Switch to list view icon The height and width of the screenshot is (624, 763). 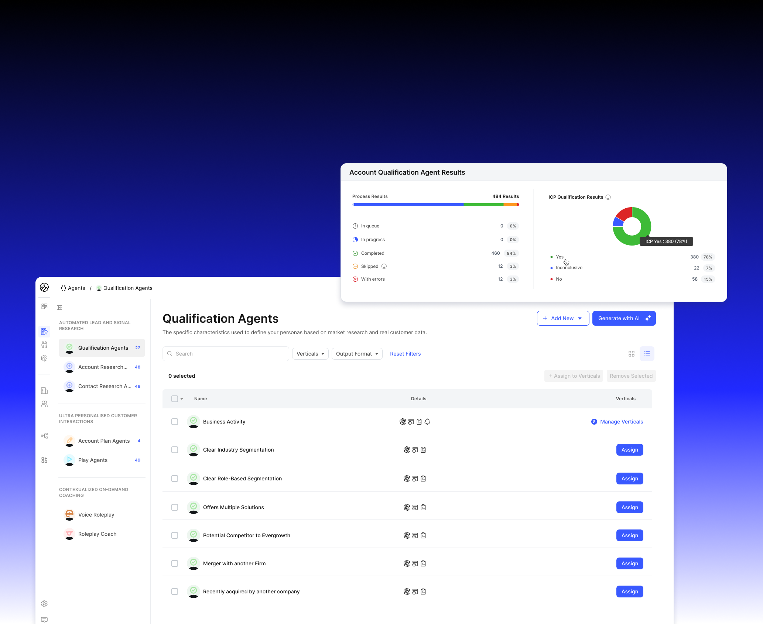[647, 354]
